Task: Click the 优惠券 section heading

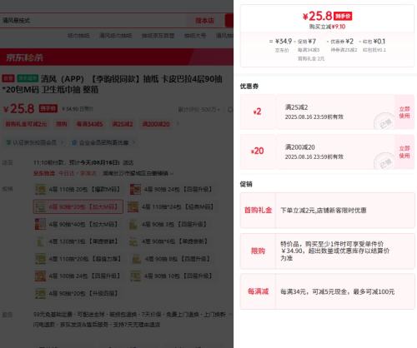Action: pos(249,87)
